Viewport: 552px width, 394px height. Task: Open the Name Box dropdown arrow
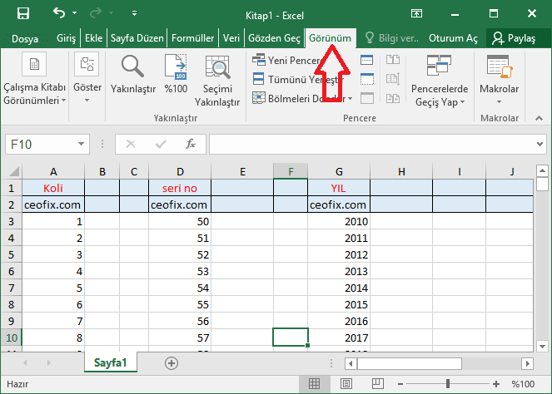pos(81,144)
